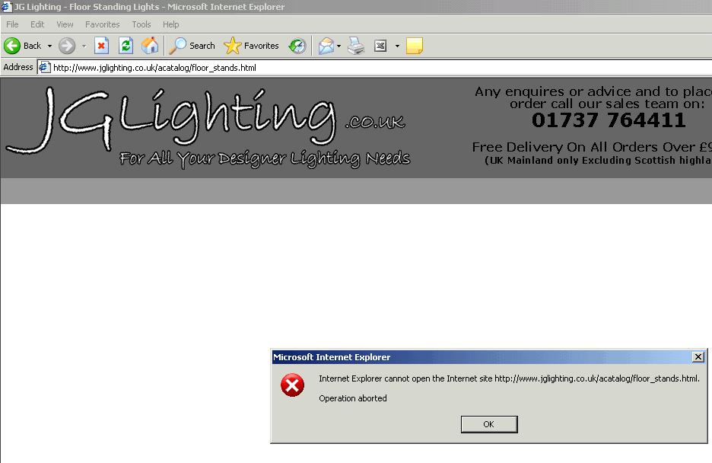Click the yellow note icon in toolbar

pyautogui.click(x=414, y=46)
